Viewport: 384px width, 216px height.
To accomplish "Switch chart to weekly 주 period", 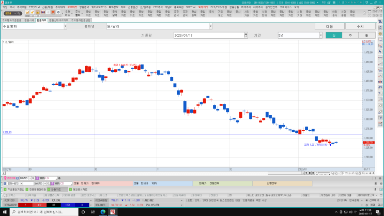I will pyautogui.click(x=350, y=36).
